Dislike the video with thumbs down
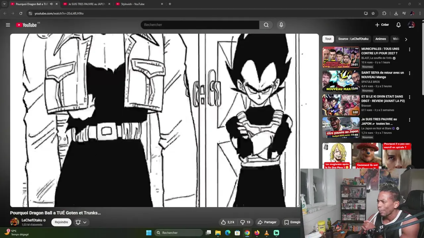The width and height of the screenshot is (424, 238). click(245, 222)
